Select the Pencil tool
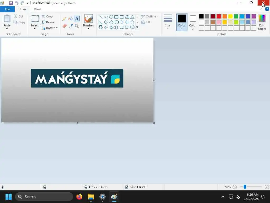The width and height of the screenshot is (270, 203). pyautogui.click(x=64, y=19)
